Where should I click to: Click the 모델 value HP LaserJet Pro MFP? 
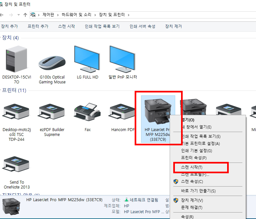click(144, 212)
